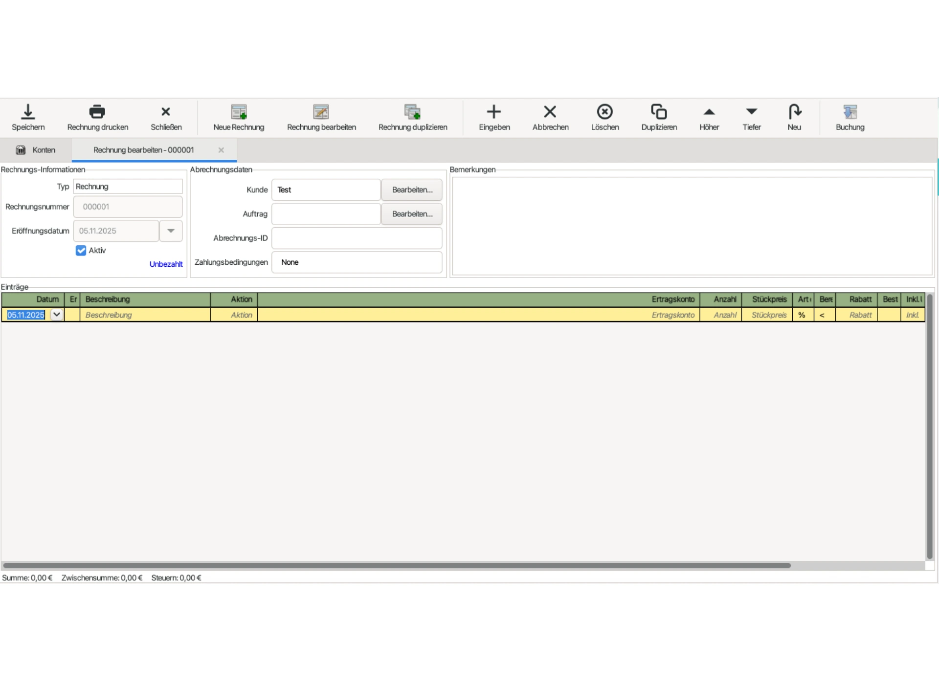Move the entry up with Höher
Image resolution: width=939 pixels, height=681 pixels.
709,117
